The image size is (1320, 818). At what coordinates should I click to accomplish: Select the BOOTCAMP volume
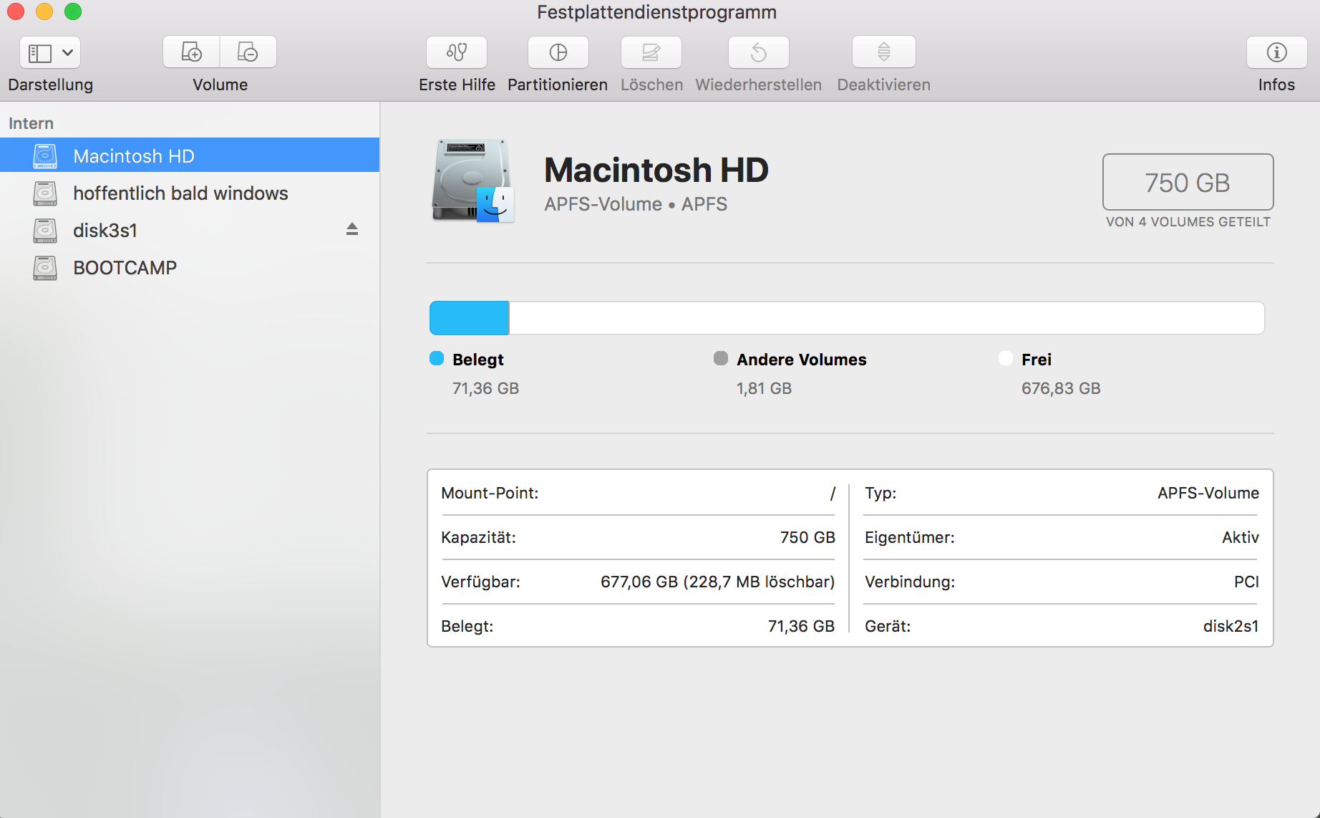pyautogui.click(x=190, y=268)
